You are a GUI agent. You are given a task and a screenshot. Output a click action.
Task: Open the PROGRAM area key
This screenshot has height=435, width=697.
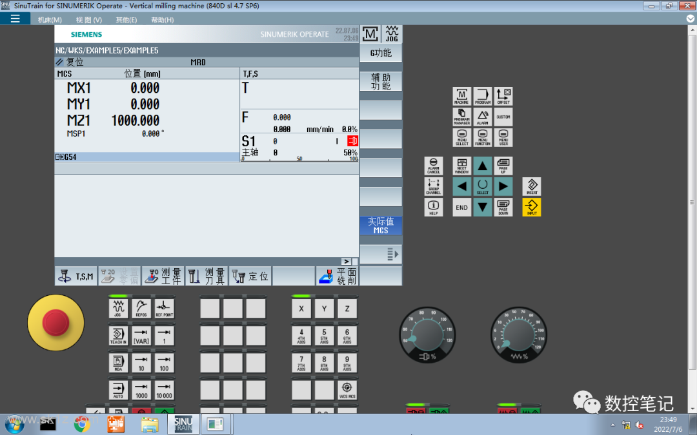482,96
